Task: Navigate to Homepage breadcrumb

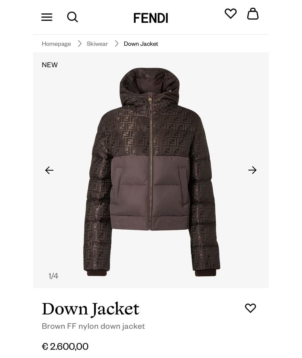Action: coord(56,44)
